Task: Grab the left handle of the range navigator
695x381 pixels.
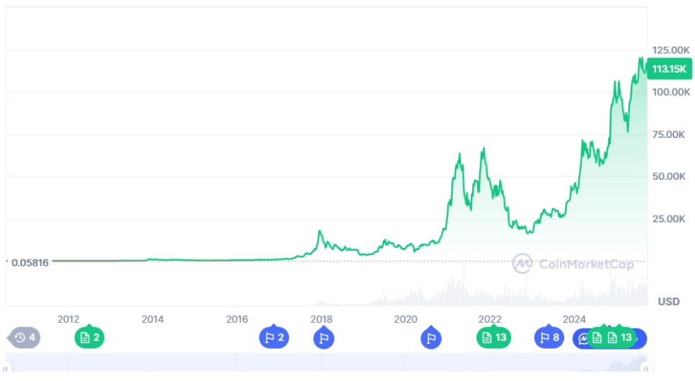Action: point(6,369)
